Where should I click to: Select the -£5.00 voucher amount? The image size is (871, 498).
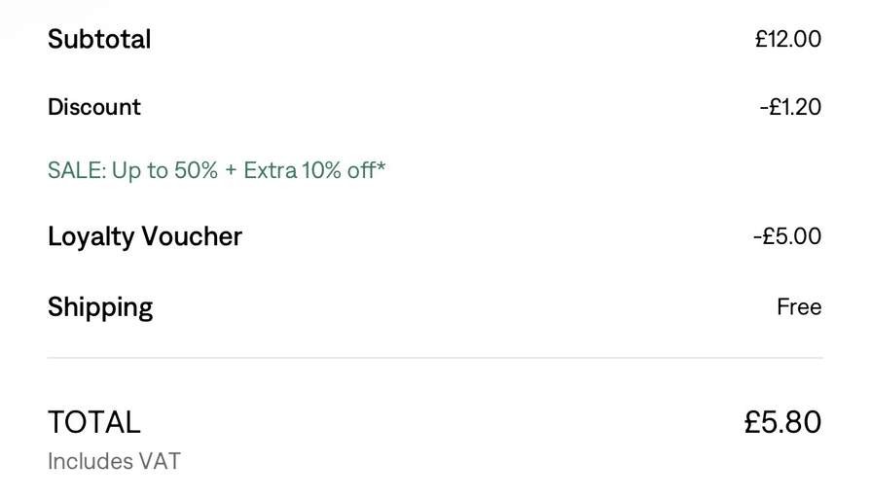point(787,236)
